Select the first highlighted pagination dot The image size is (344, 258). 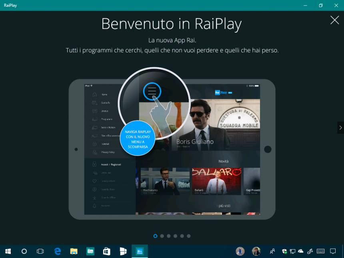coord(155,236)
